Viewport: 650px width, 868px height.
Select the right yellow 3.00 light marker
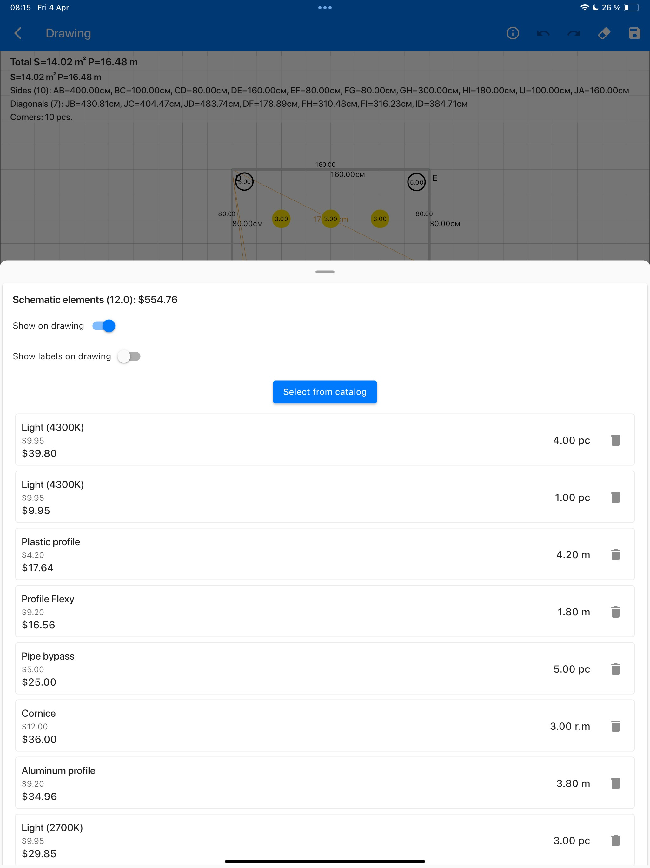click(x=380, y=219)
